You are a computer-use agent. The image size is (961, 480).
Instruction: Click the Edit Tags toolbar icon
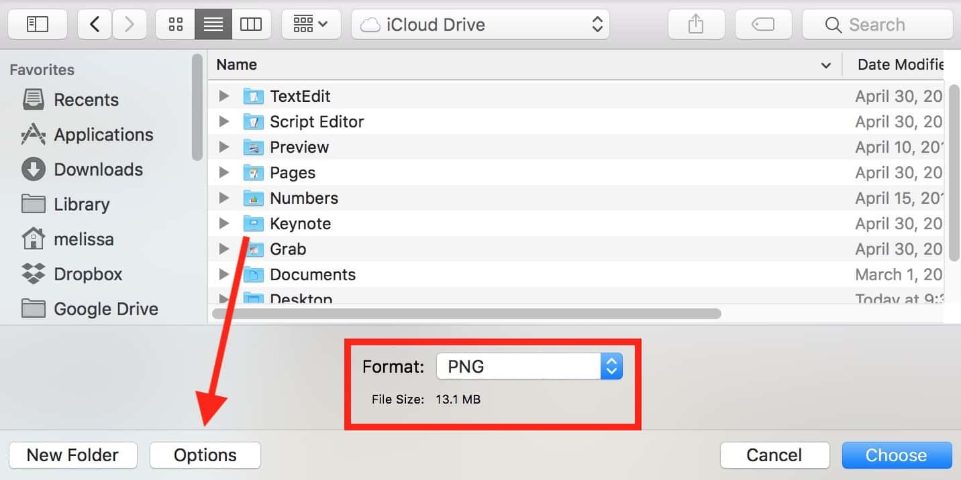[x=763, y=25]
